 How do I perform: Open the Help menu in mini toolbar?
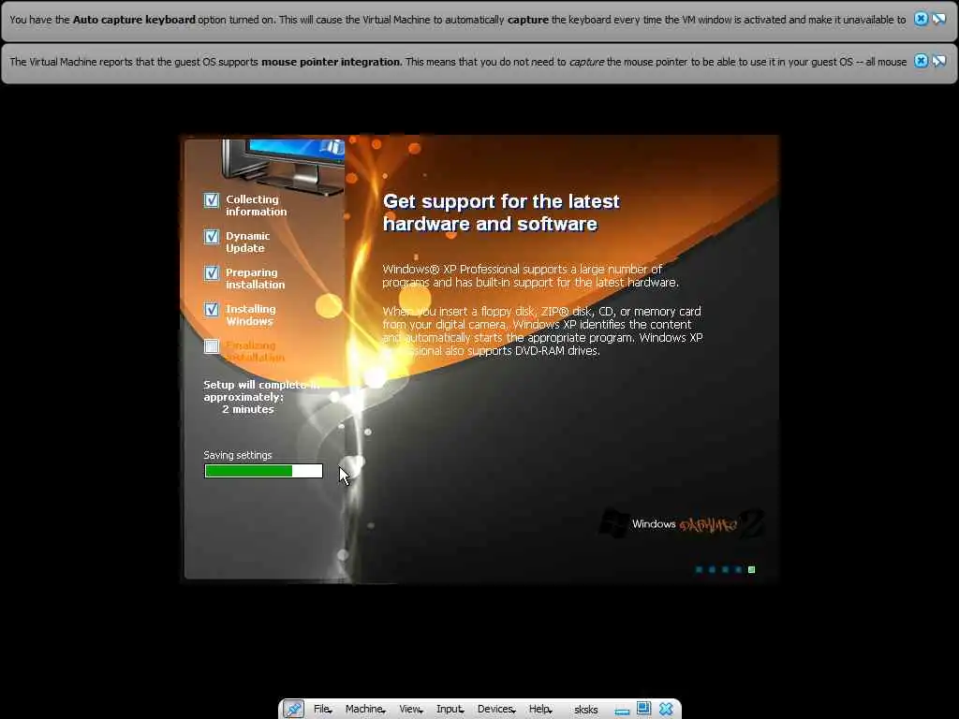[540, 710]
